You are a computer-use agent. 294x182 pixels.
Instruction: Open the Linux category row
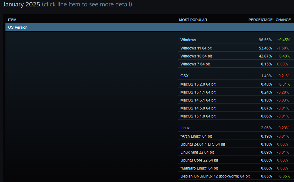[x=236, y=128]
